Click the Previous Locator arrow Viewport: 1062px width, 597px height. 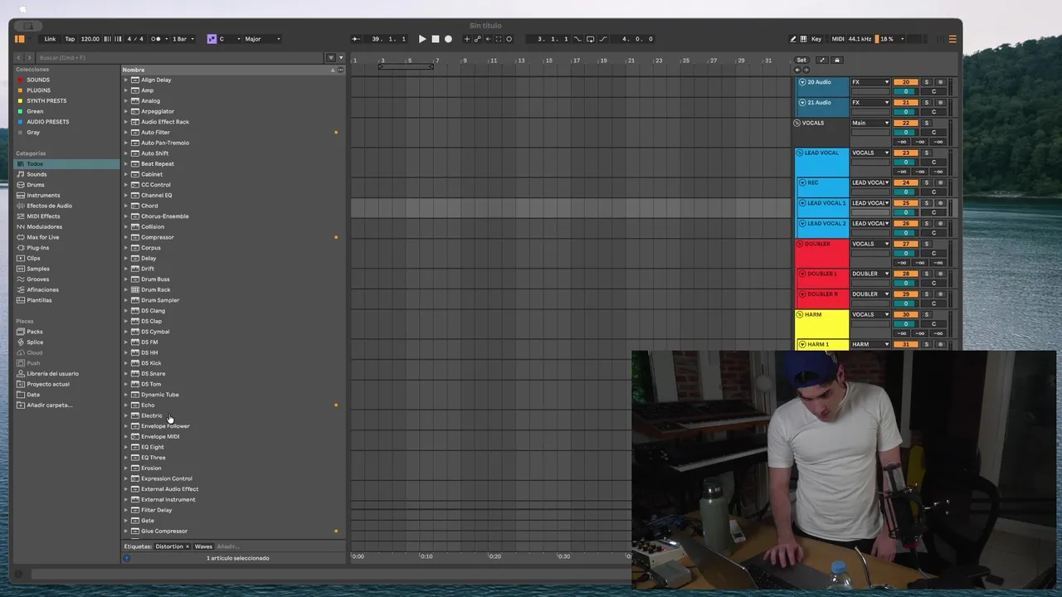[x=797, y=70]
